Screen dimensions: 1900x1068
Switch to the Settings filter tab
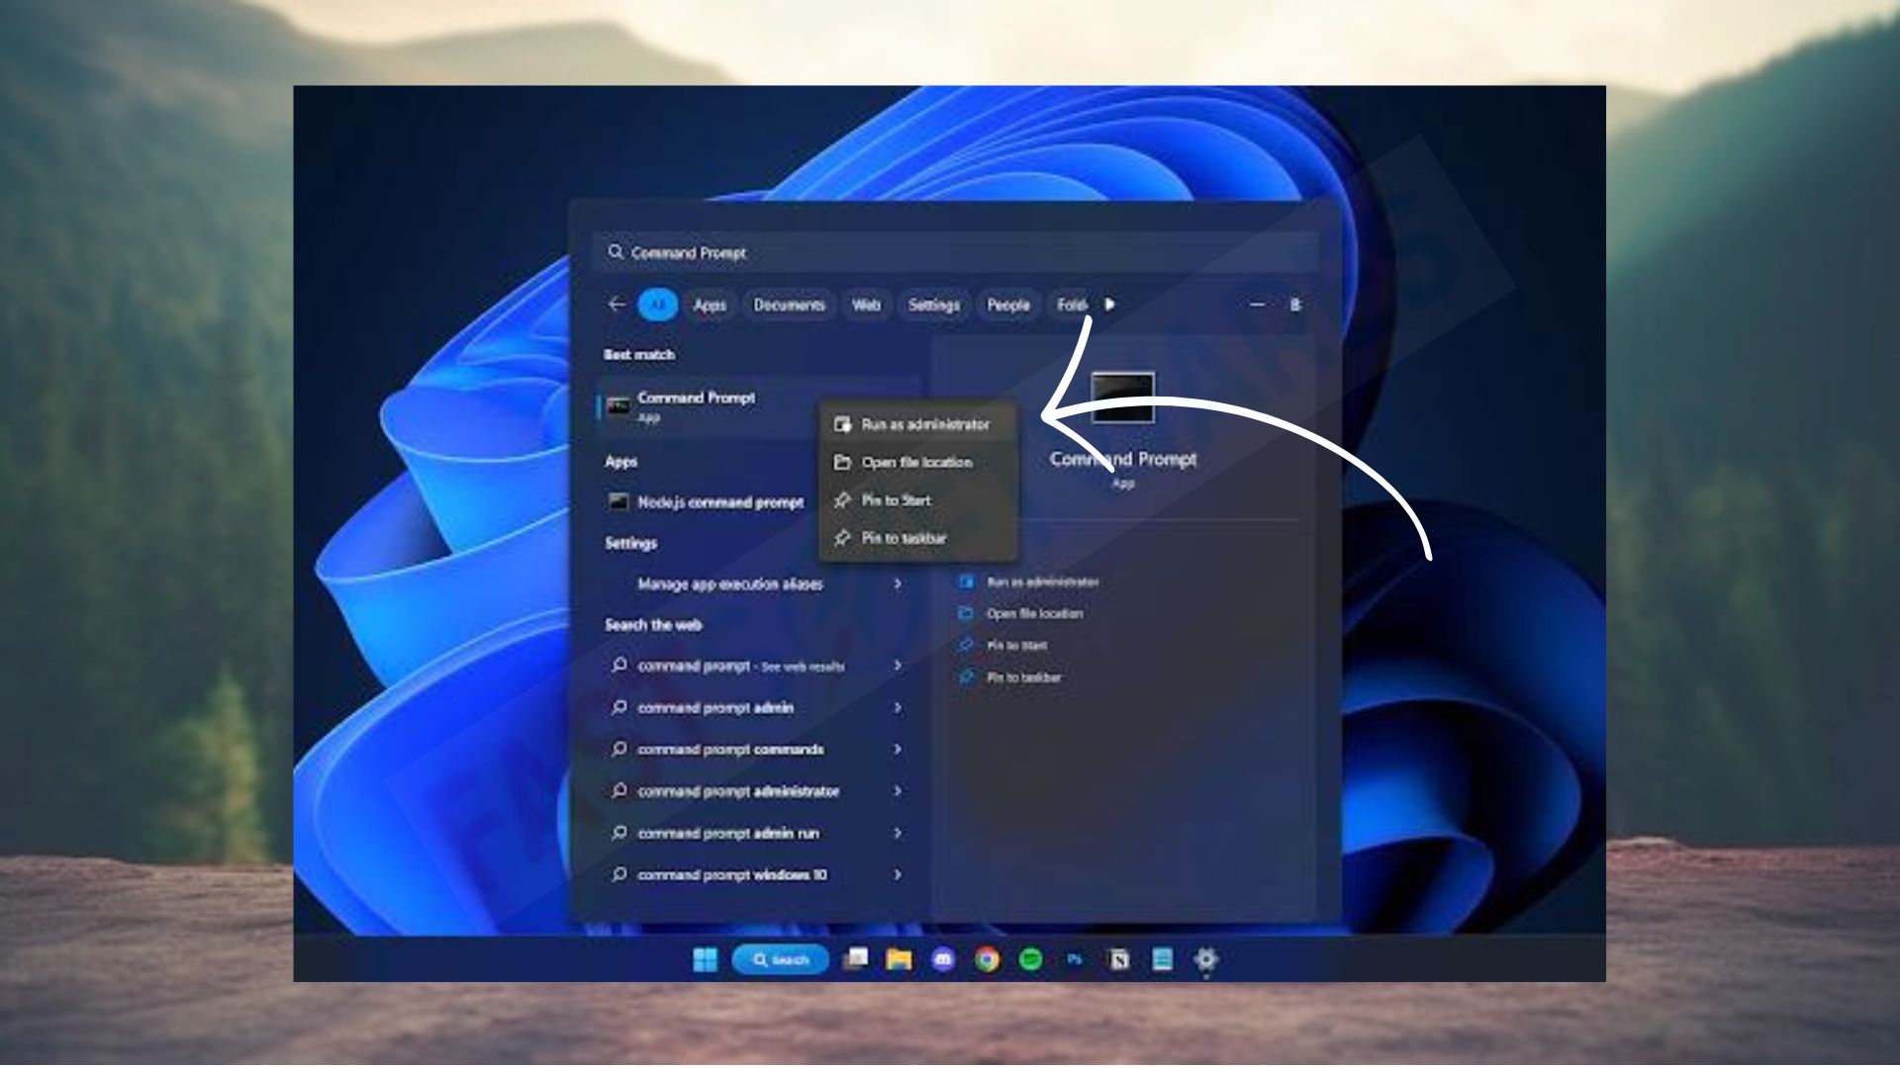pyautogui.click(x=933, y=305)
